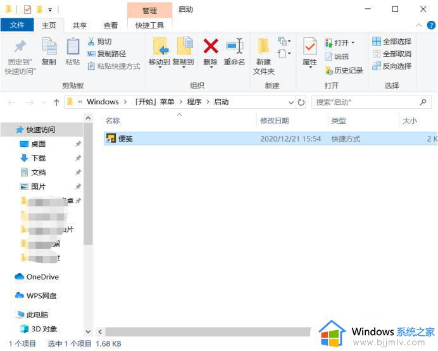The width and height of the screenshot is (438, 351).
Task: Click Copy path (复制路径)
Action: click(106, 54)
